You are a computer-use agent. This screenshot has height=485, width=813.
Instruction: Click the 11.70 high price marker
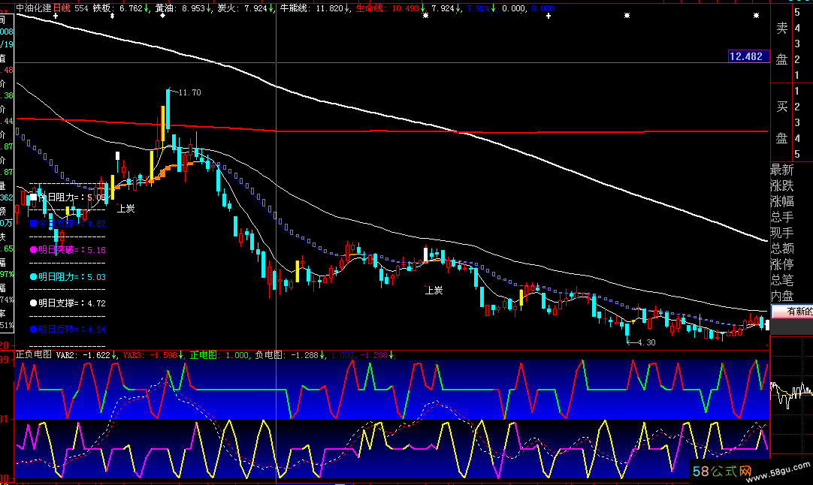coord(190,92)
